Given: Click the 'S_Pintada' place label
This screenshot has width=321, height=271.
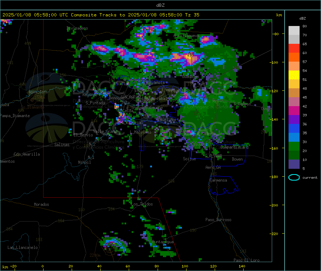Looking at the screenshot, I should [x=95, y=103].
